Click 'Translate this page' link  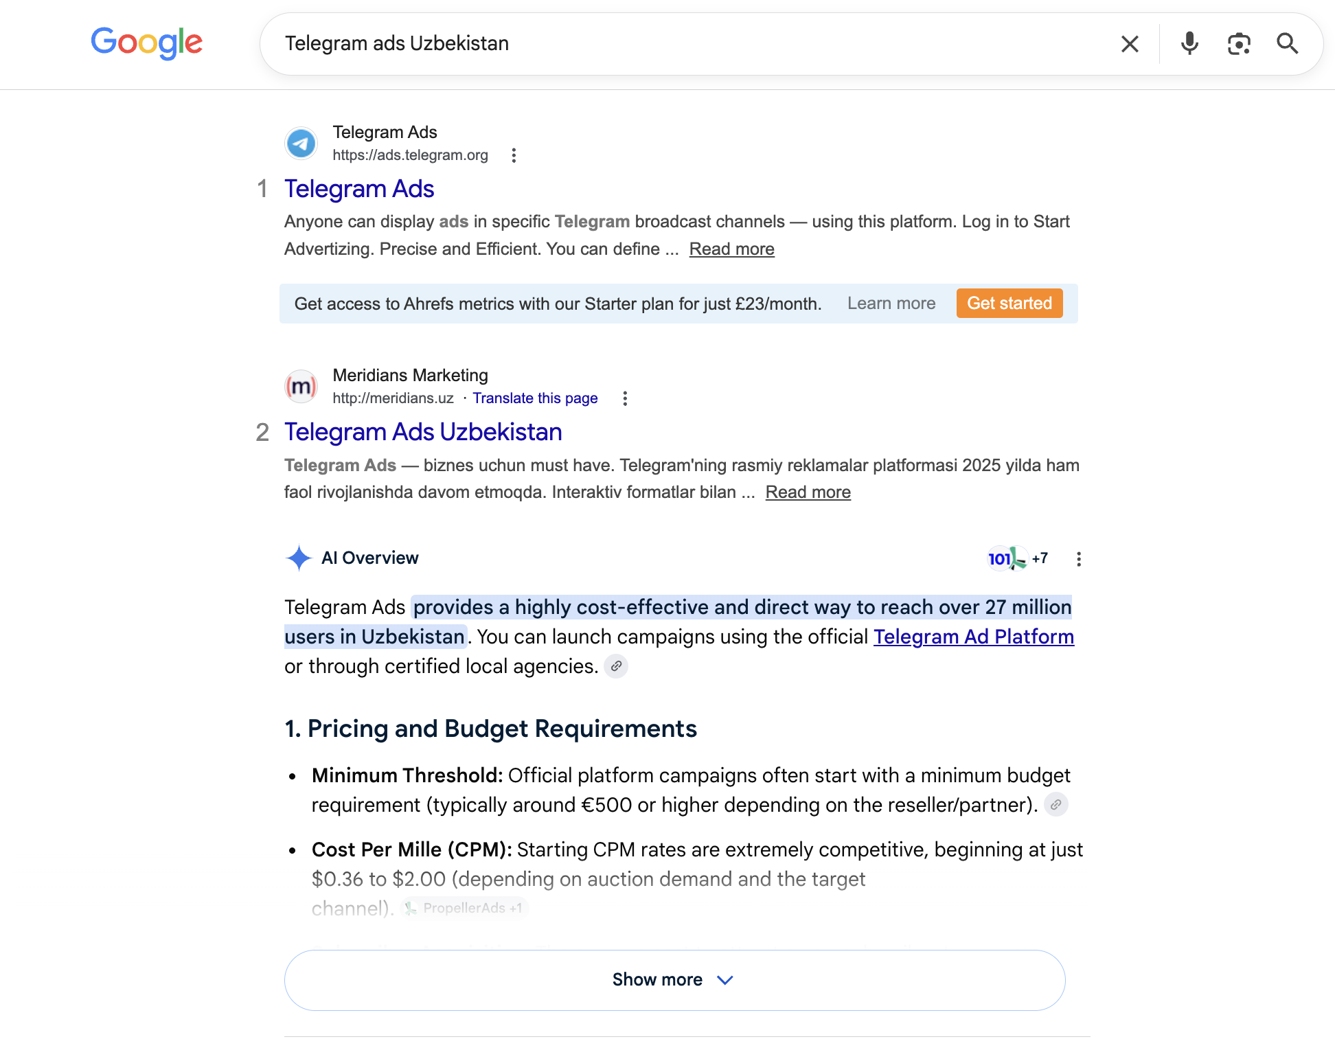(x=535, y=398)
